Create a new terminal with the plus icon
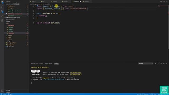The width and height of the screenshot is (169, 95). click(x=155, y=63)
